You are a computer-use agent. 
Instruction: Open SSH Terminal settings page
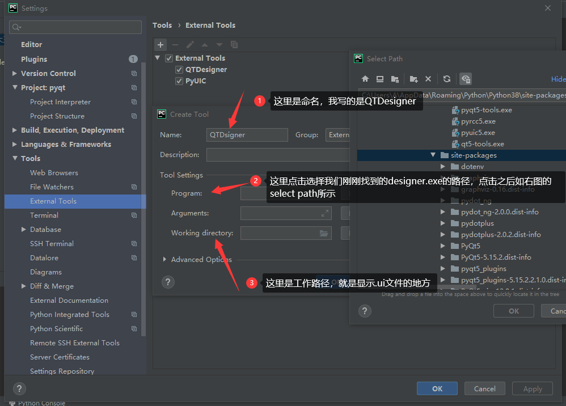52,244
